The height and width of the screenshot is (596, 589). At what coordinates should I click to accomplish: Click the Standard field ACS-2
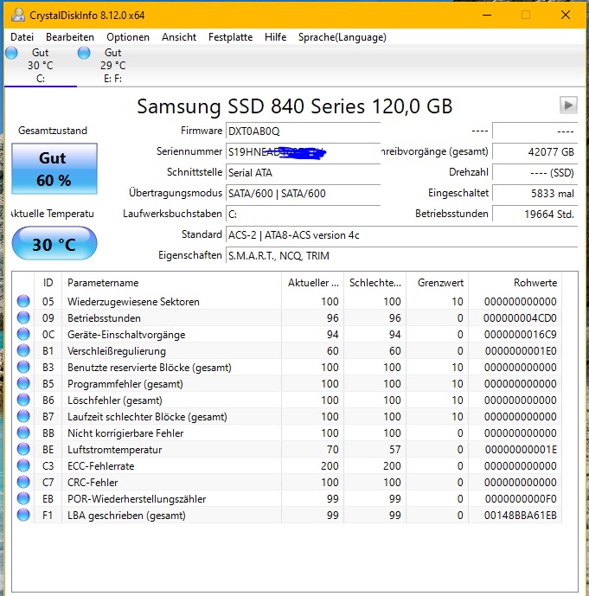pyautogui.click(x=401, y=235)
